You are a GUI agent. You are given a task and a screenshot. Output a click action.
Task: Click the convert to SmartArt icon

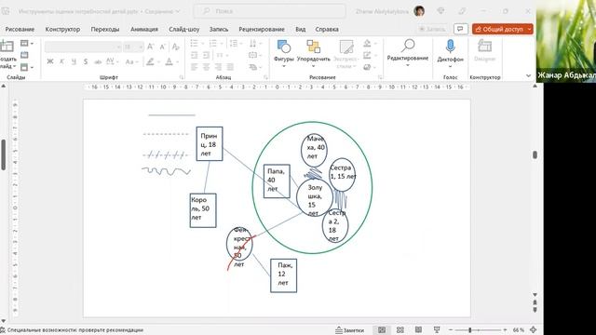click(252, 67)
